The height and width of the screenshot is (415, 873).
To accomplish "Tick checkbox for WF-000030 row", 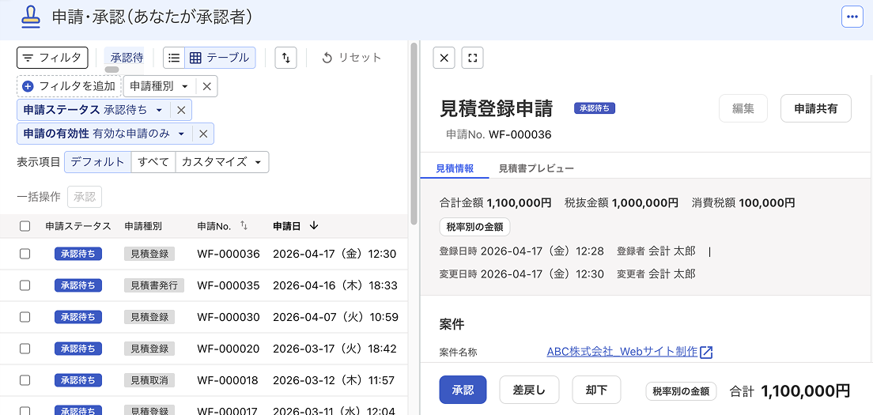I will point(25,317).
